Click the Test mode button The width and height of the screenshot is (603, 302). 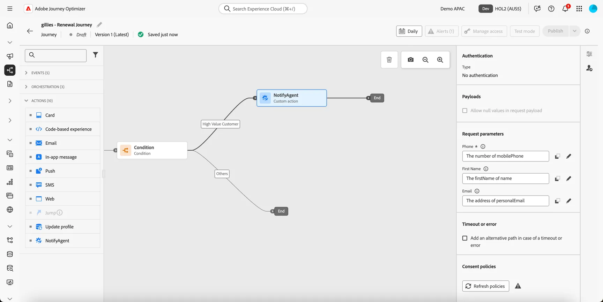pos(524,31)
